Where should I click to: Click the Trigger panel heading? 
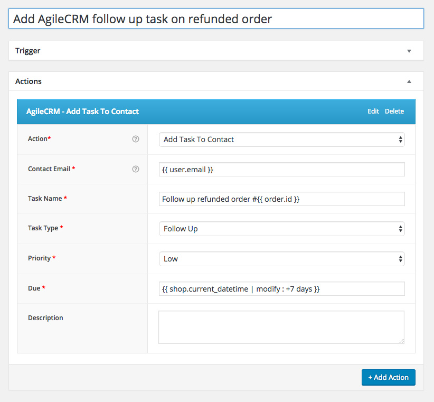click(x=28, y=51)
